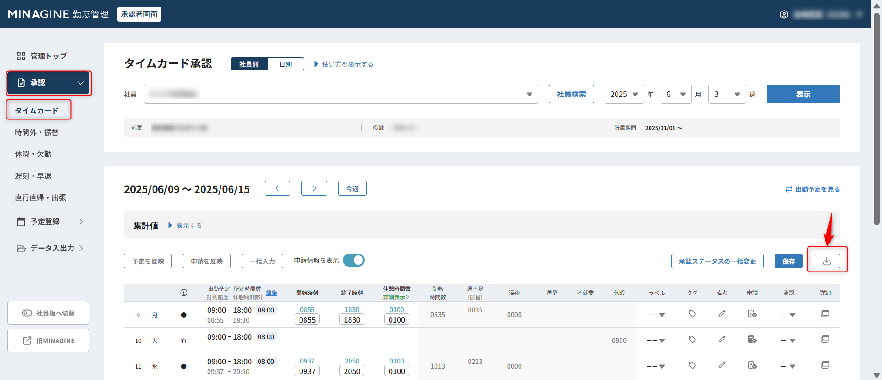
Task: Click 一括入力 button
Action: 262,261
